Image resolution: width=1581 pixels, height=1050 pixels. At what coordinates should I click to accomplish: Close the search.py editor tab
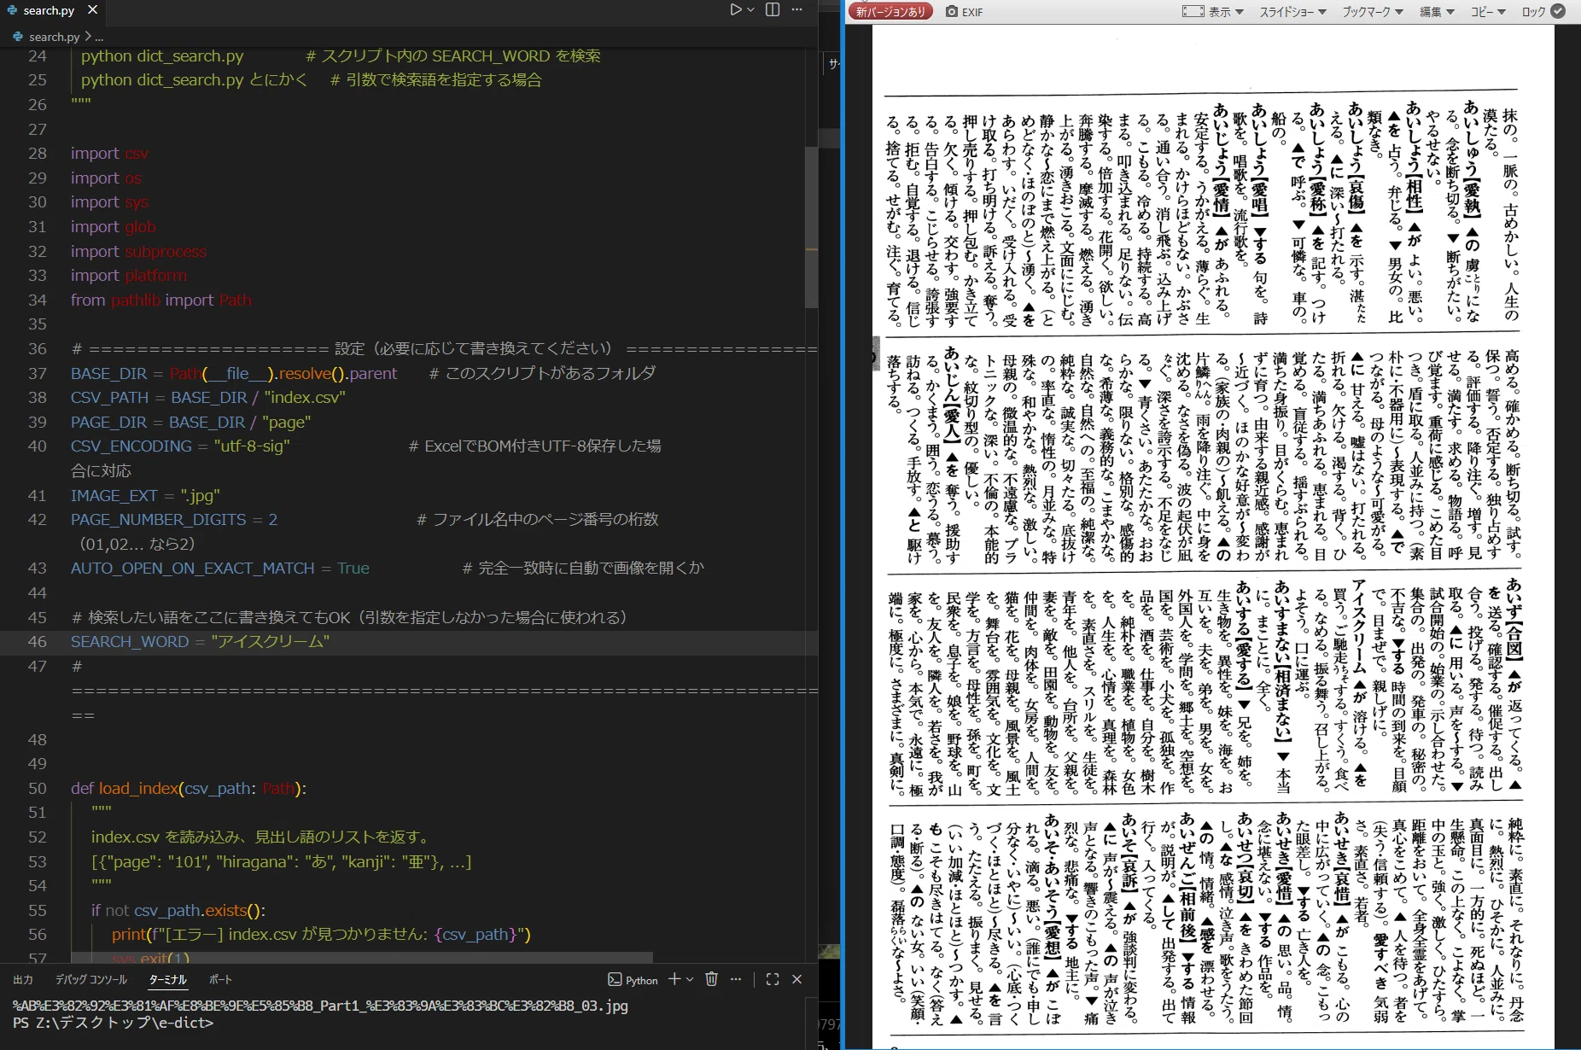click(92, 9)
